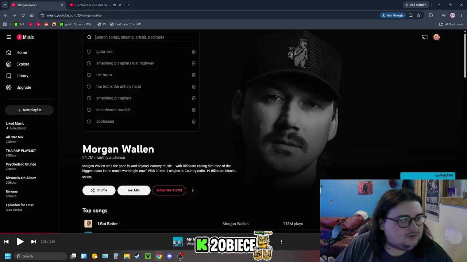Open YouTube Music account avatar menu

[x=437, y=37]
